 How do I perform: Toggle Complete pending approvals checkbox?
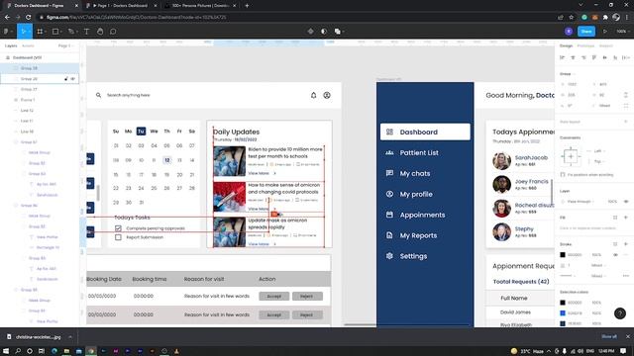coord(118,228)
